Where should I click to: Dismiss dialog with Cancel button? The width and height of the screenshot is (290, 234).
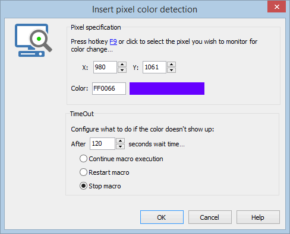[x=210, y=217]
